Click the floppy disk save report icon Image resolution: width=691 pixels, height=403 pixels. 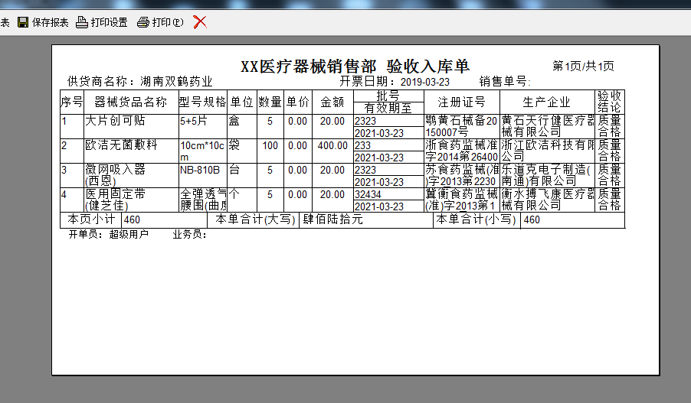(x=23, y=22)
